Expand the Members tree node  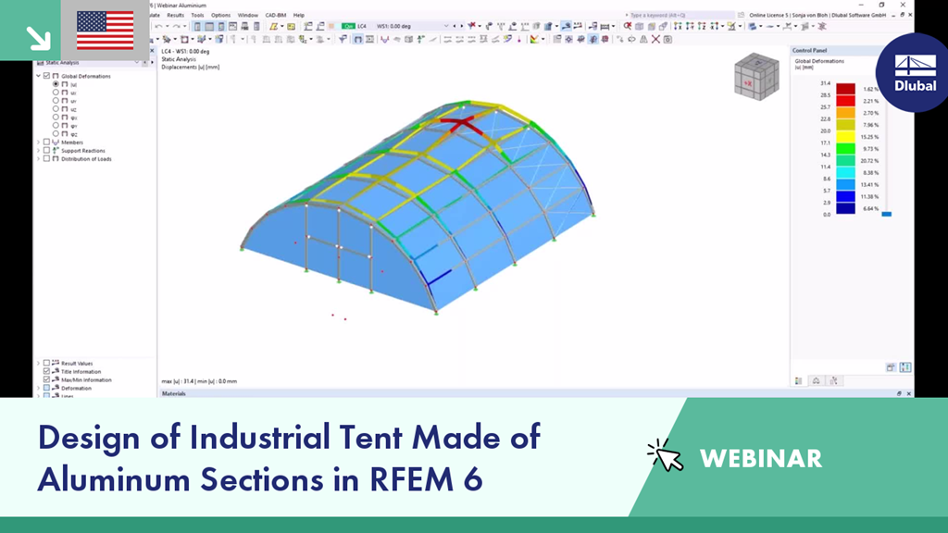38,142
